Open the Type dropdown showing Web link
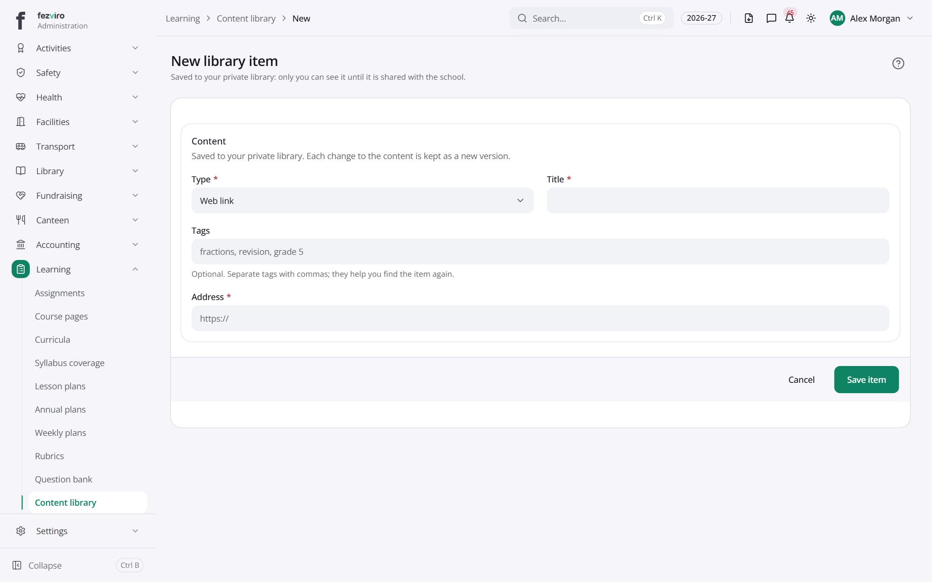This screenshot has width=932, height=582. pyautogui.click(x=362, y=200)
